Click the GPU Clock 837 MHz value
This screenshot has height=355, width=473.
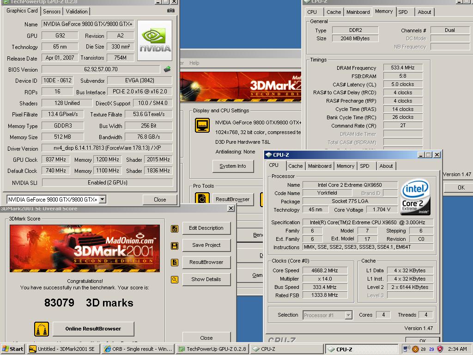56,159
